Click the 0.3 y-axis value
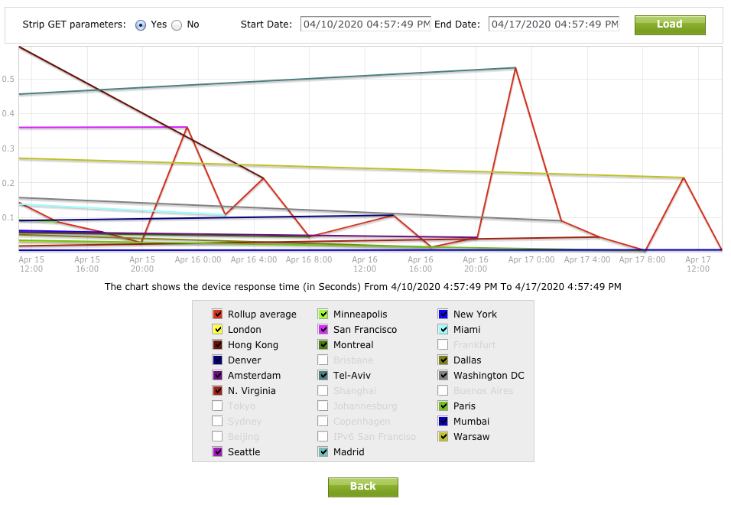The width and height of the screenshot is (731, 505). (8, 148)
